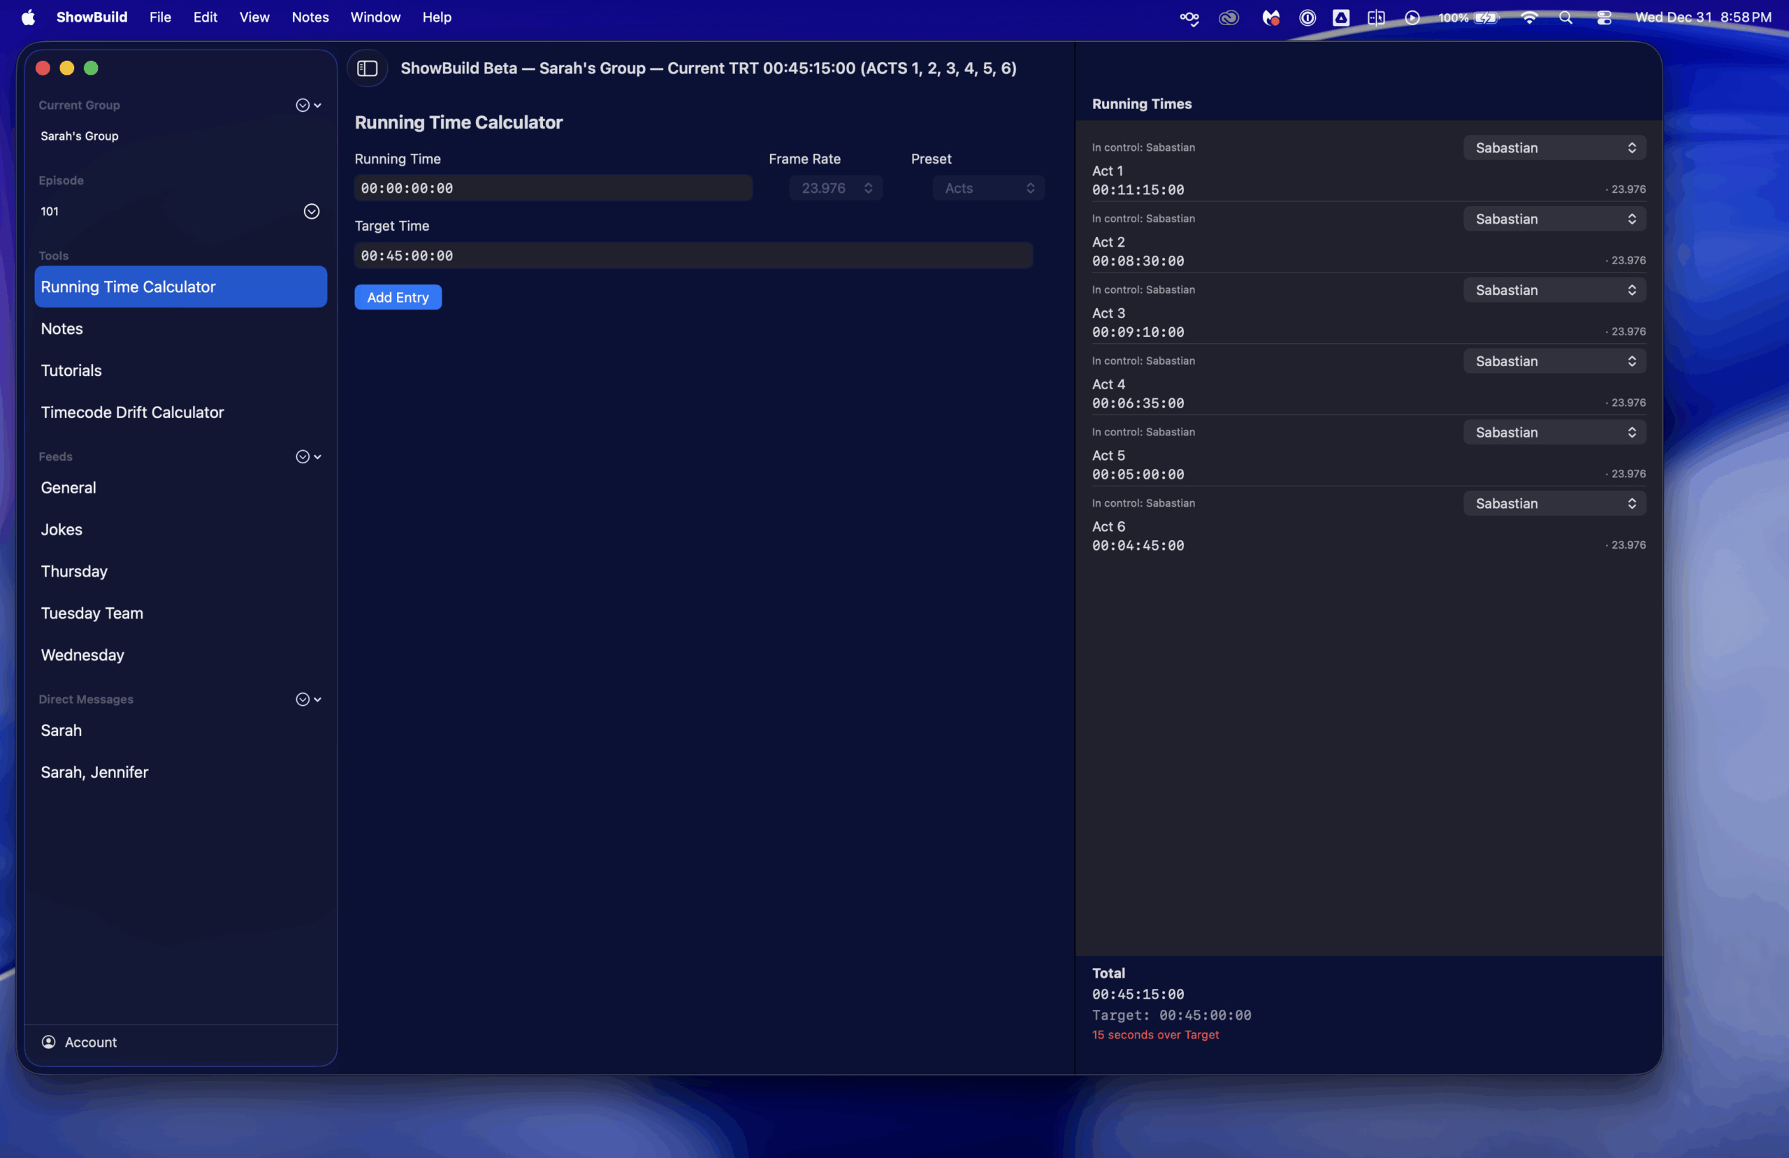Click the Episode 101 circled chevron icon
1789x1158 pixels.
(x=311, y=211)
